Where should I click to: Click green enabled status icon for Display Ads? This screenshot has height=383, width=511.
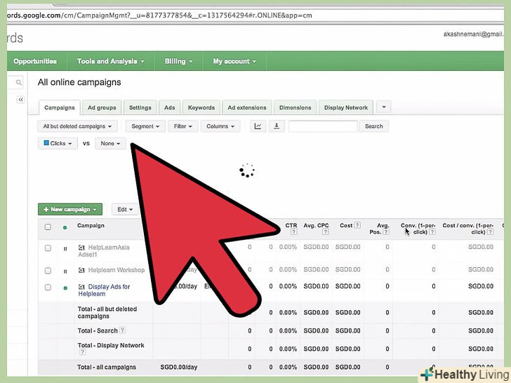pos(65,288)
